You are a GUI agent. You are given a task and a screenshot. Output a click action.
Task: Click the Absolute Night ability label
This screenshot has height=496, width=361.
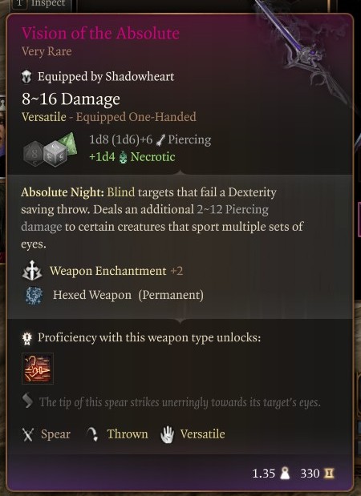[x=63, y=192]
